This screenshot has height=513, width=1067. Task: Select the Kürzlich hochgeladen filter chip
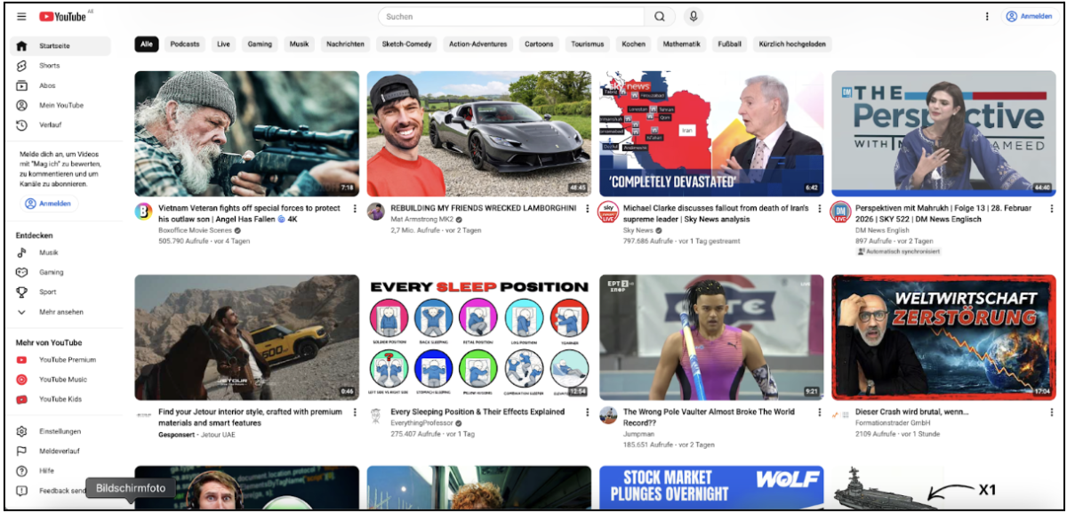[x=792, y=44]
